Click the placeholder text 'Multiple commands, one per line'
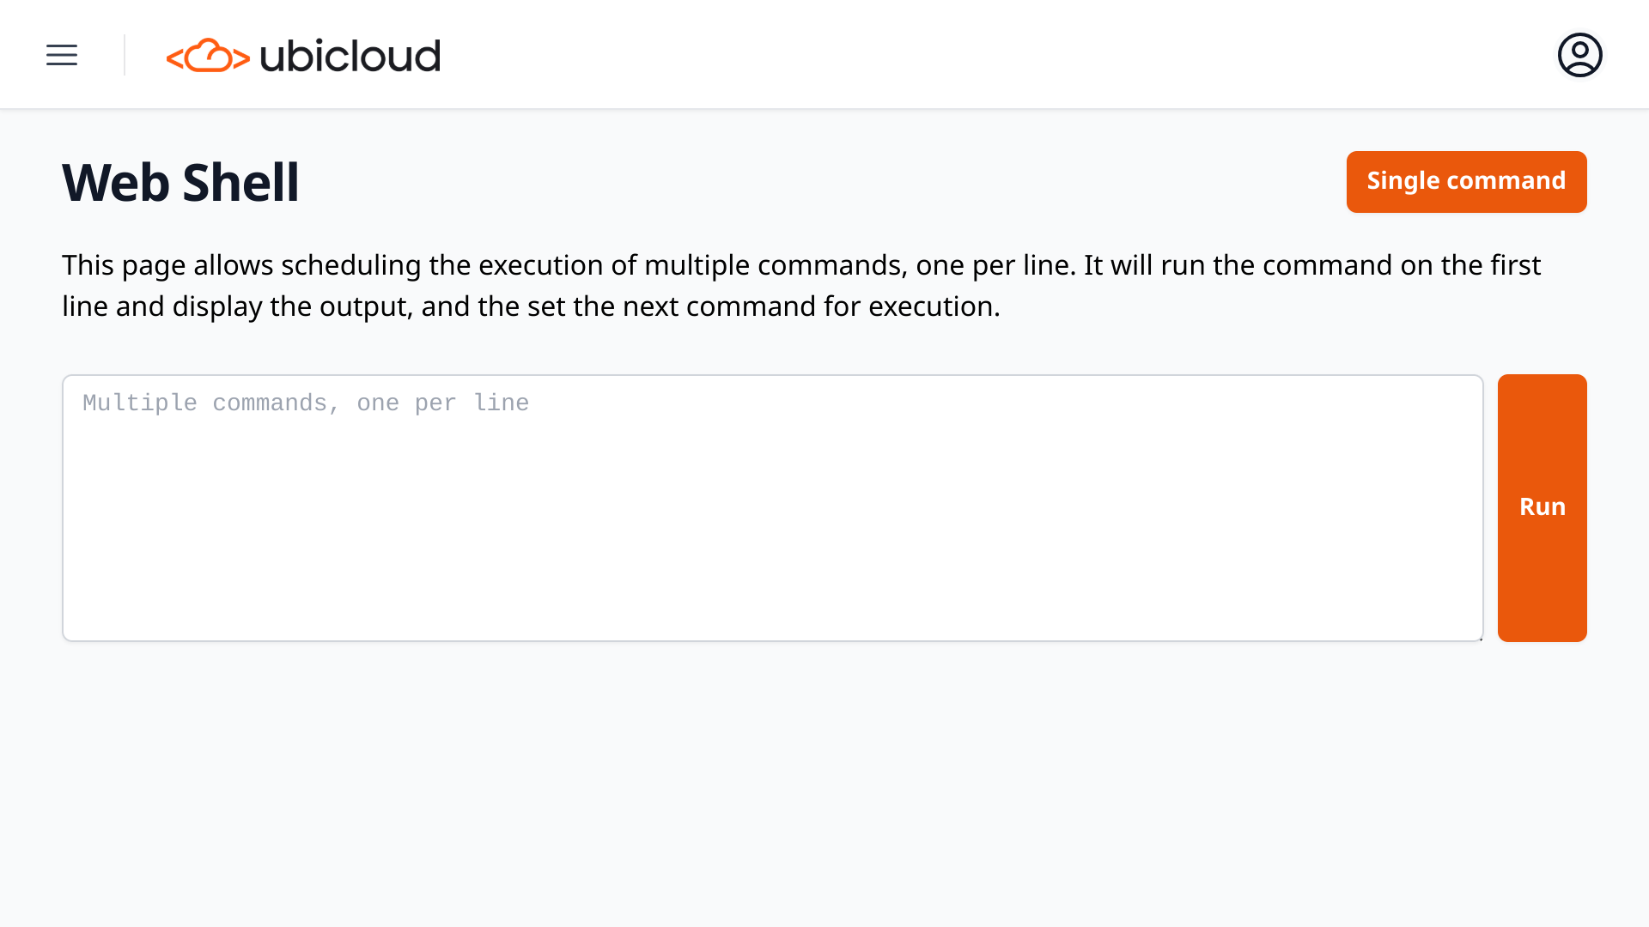 [x=306, y=403]
